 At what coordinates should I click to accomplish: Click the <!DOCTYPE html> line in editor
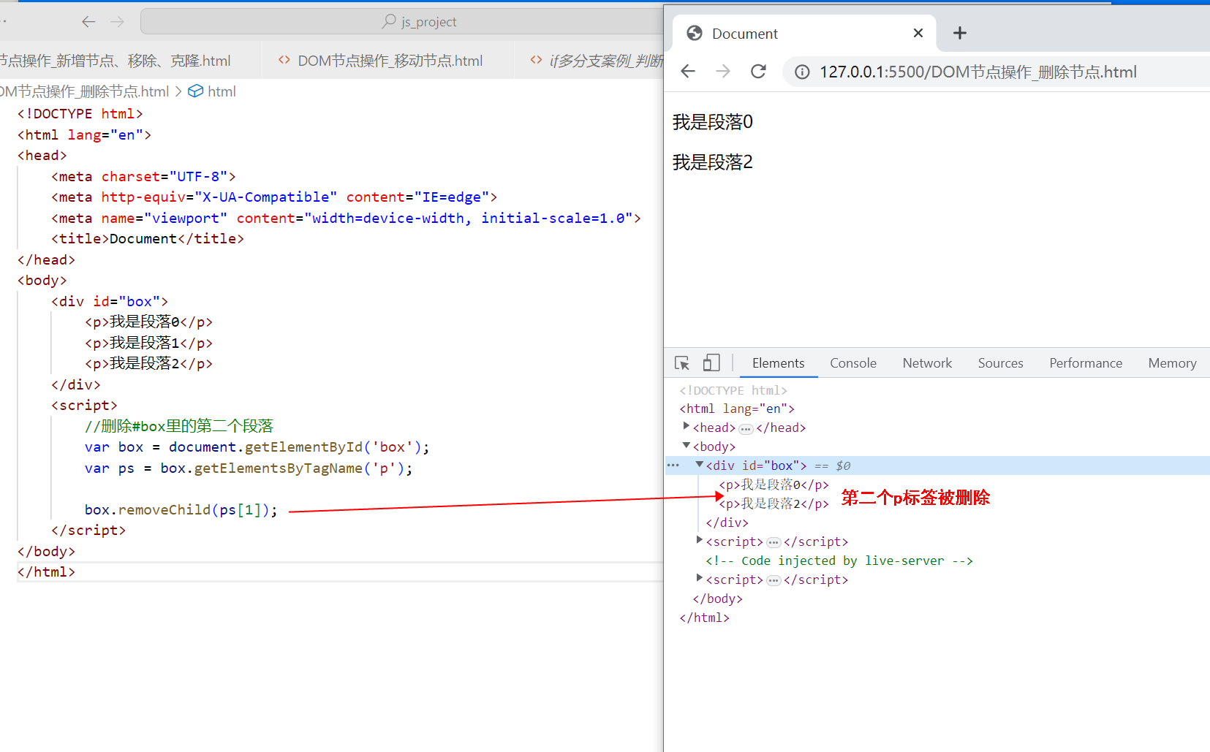(80, 114)
